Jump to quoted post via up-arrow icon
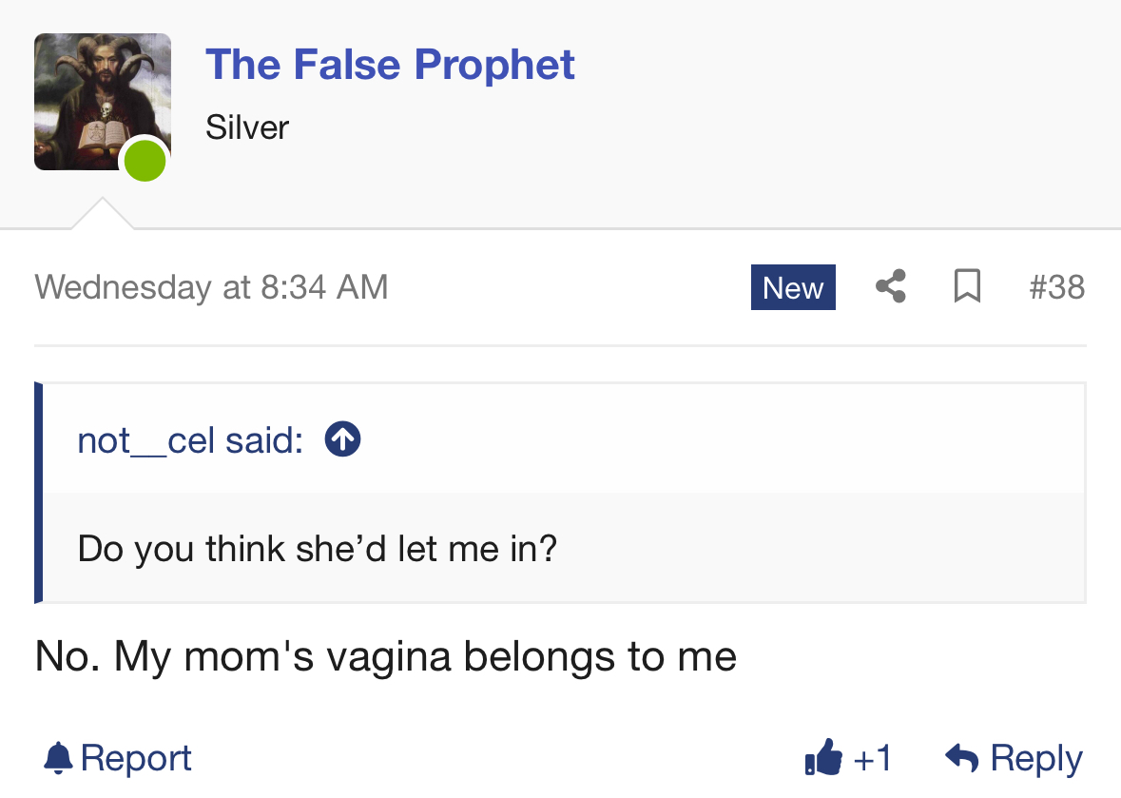The image size is (1121, 798). tap(342, 439)
